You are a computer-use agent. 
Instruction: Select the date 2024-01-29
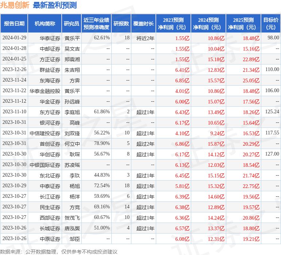(14, 38)
